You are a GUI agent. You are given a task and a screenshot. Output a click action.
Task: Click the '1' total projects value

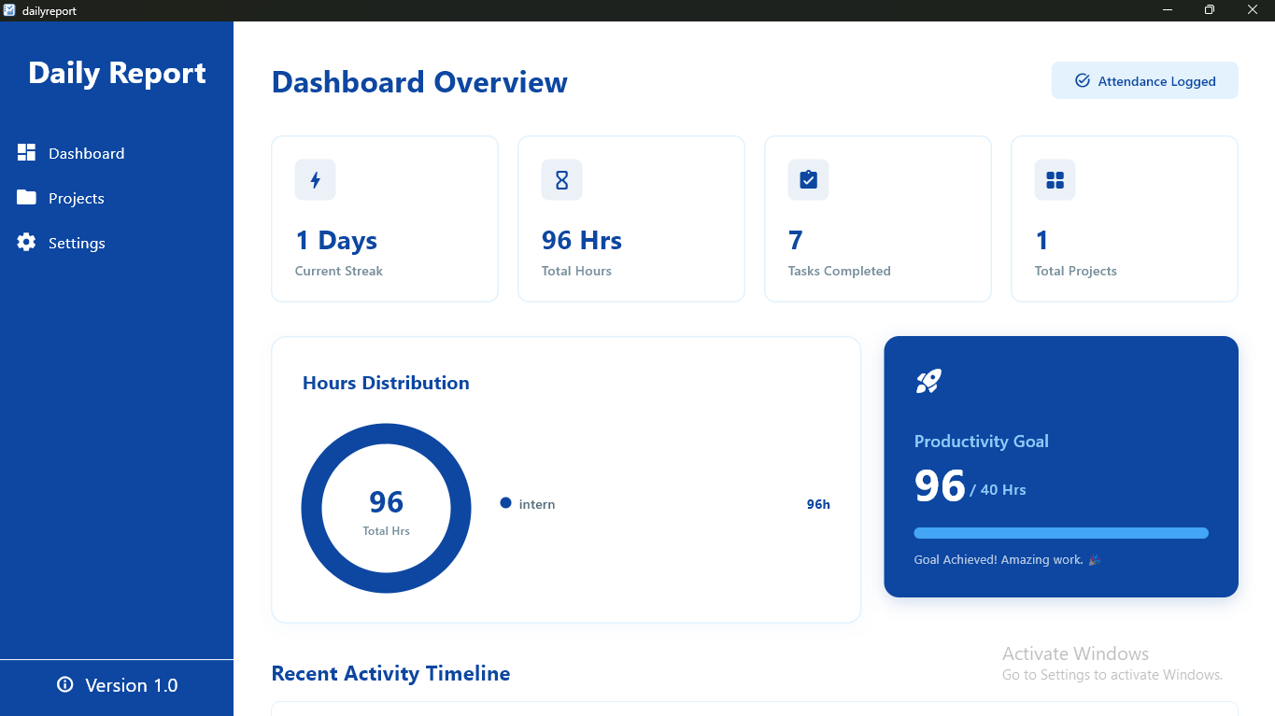(x=1041, y=240)
